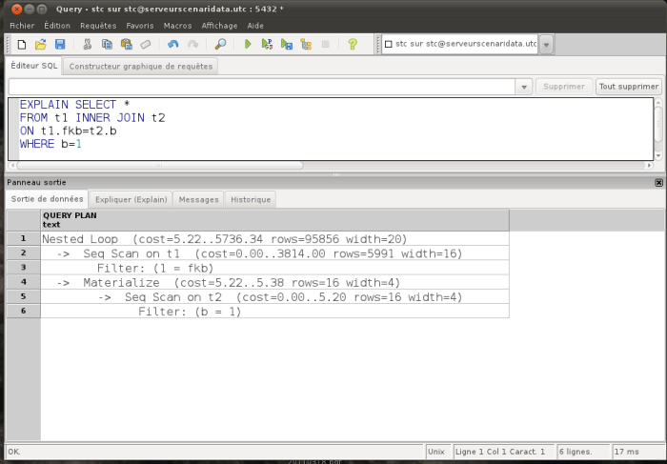Expand the previous queries dropdown arrow
Image resolution: width=667 pixels, height=464 pixels.
point(524,87)
